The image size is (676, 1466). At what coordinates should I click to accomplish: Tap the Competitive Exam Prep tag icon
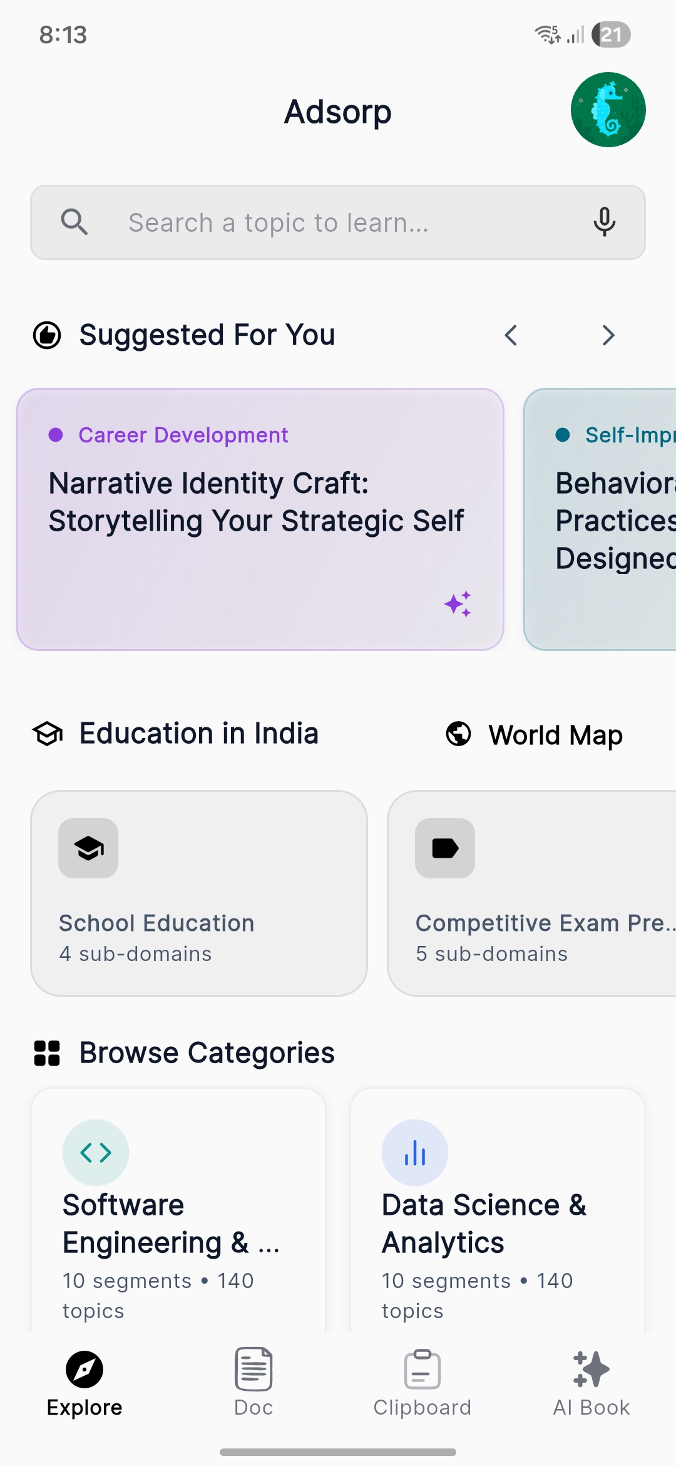click(445, 848)
